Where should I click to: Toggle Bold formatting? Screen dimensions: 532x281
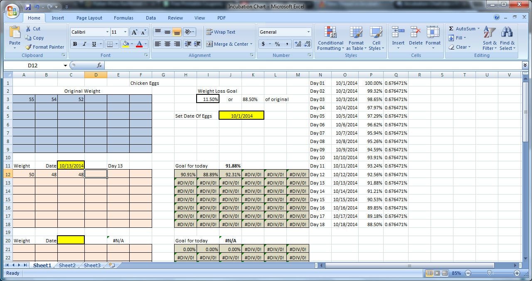coord(75,44)
